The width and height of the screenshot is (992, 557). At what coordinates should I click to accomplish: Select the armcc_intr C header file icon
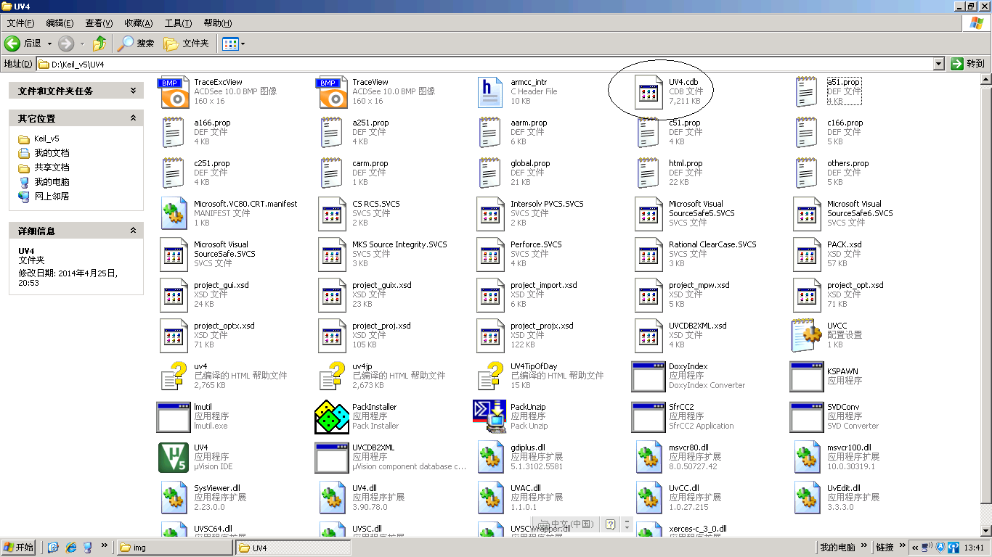(490, 92)
